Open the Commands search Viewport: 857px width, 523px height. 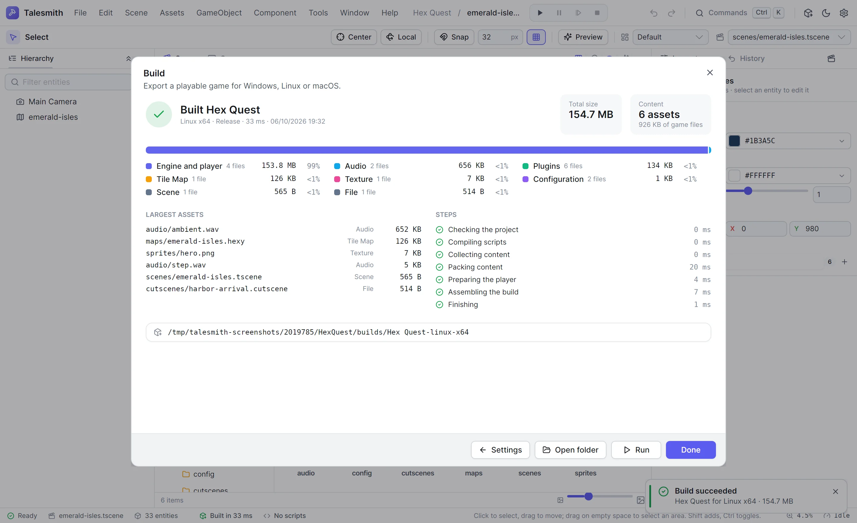739,13
